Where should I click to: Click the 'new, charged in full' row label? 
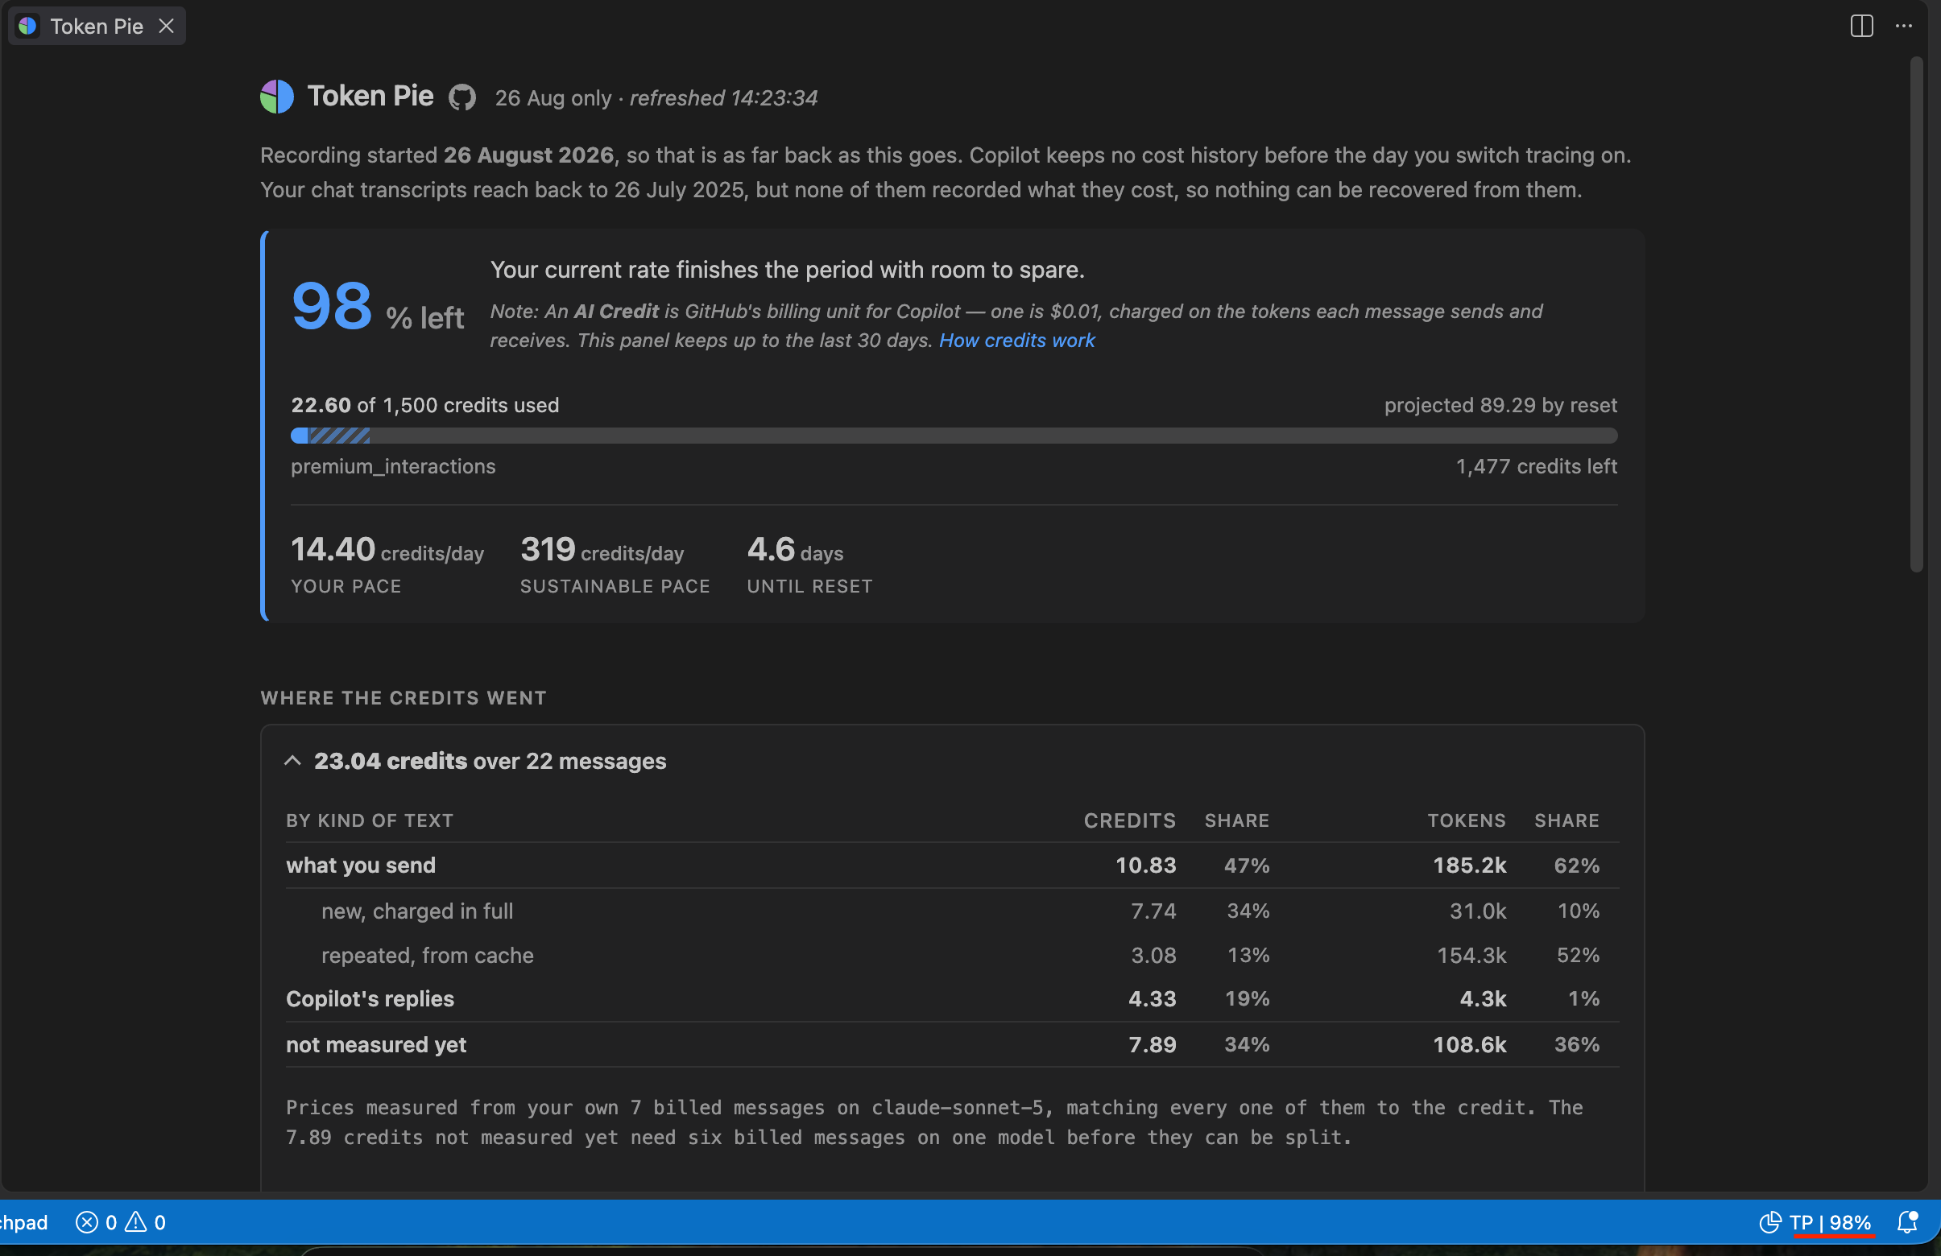416,911
